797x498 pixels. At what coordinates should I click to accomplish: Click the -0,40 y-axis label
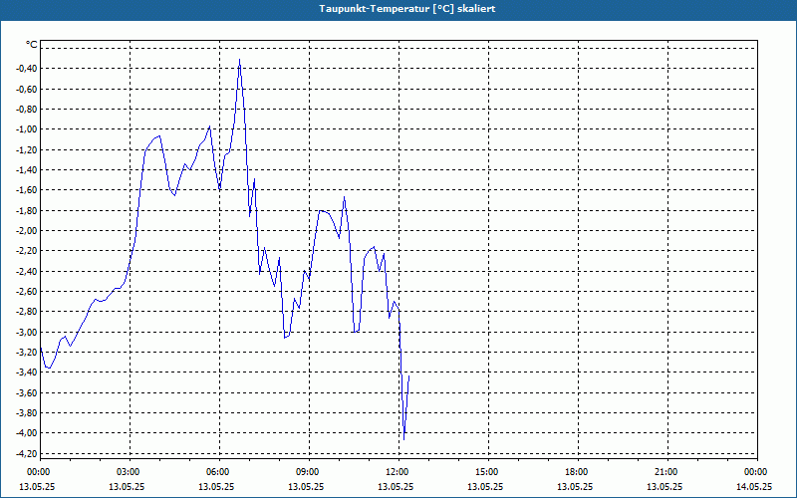(x=28, y=69)
